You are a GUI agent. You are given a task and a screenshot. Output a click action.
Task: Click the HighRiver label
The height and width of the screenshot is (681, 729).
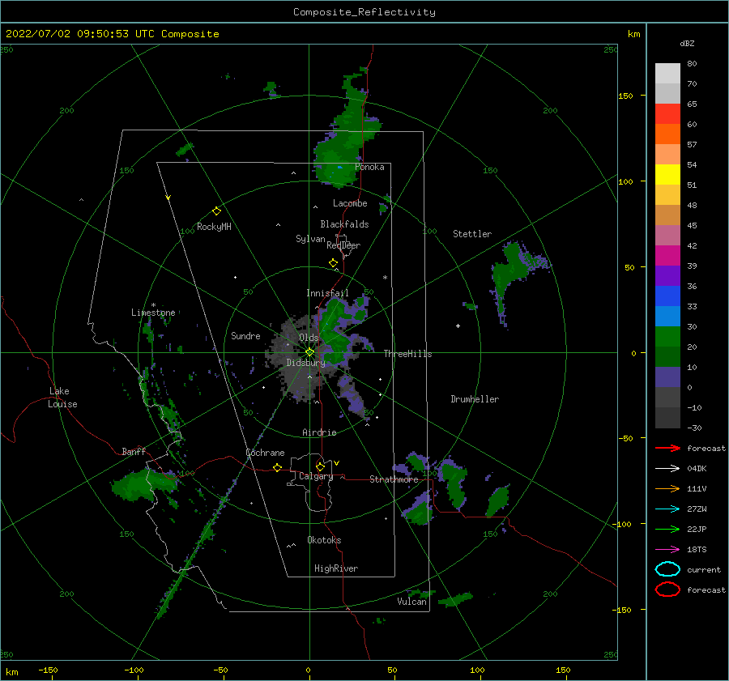pos(336,568)
